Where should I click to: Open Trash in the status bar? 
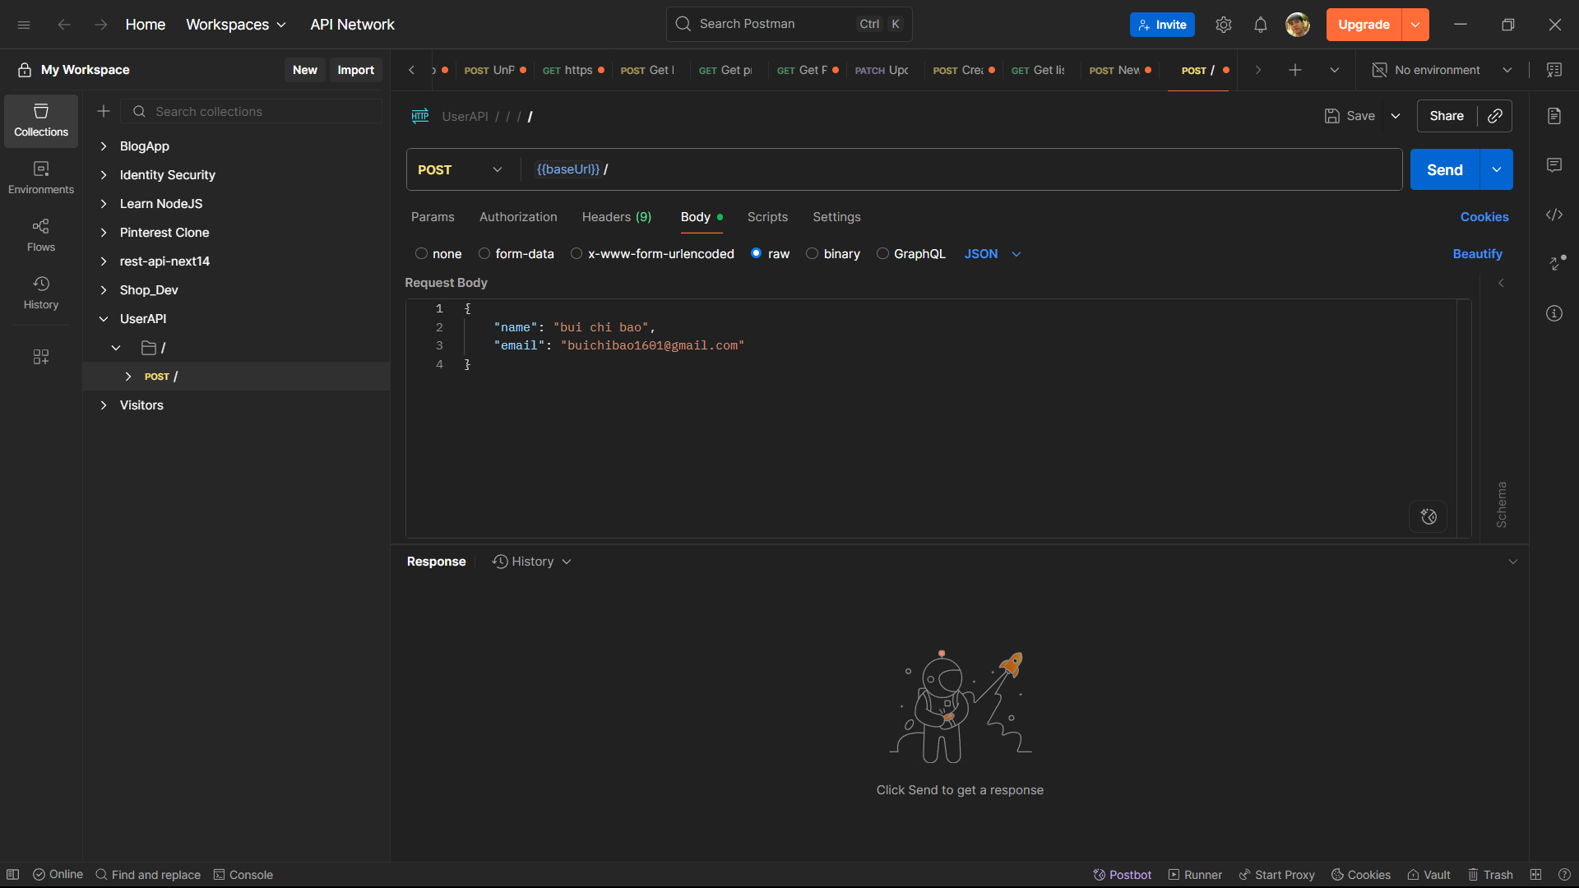(x=1491, y=875)
